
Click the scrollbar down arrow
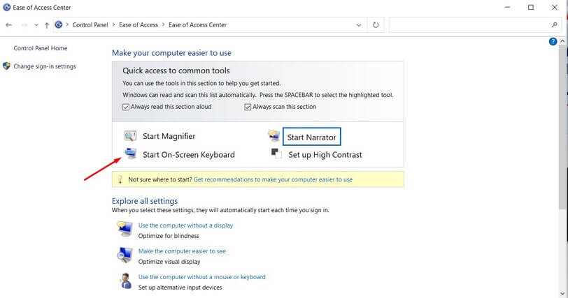tap(562, 294)
